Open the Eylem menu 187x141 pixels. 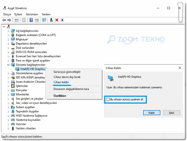coord(18,14)
